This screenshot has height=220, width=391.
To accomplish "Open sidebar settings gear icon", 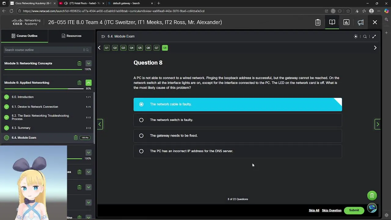I will (x=386, y=215).
